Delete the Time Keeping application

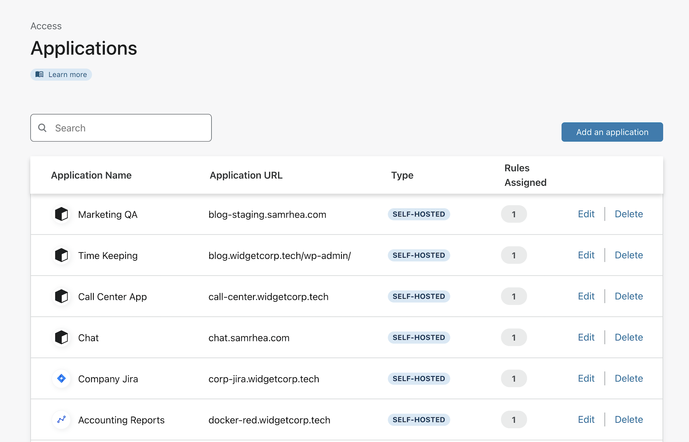(x=629, y=255)
